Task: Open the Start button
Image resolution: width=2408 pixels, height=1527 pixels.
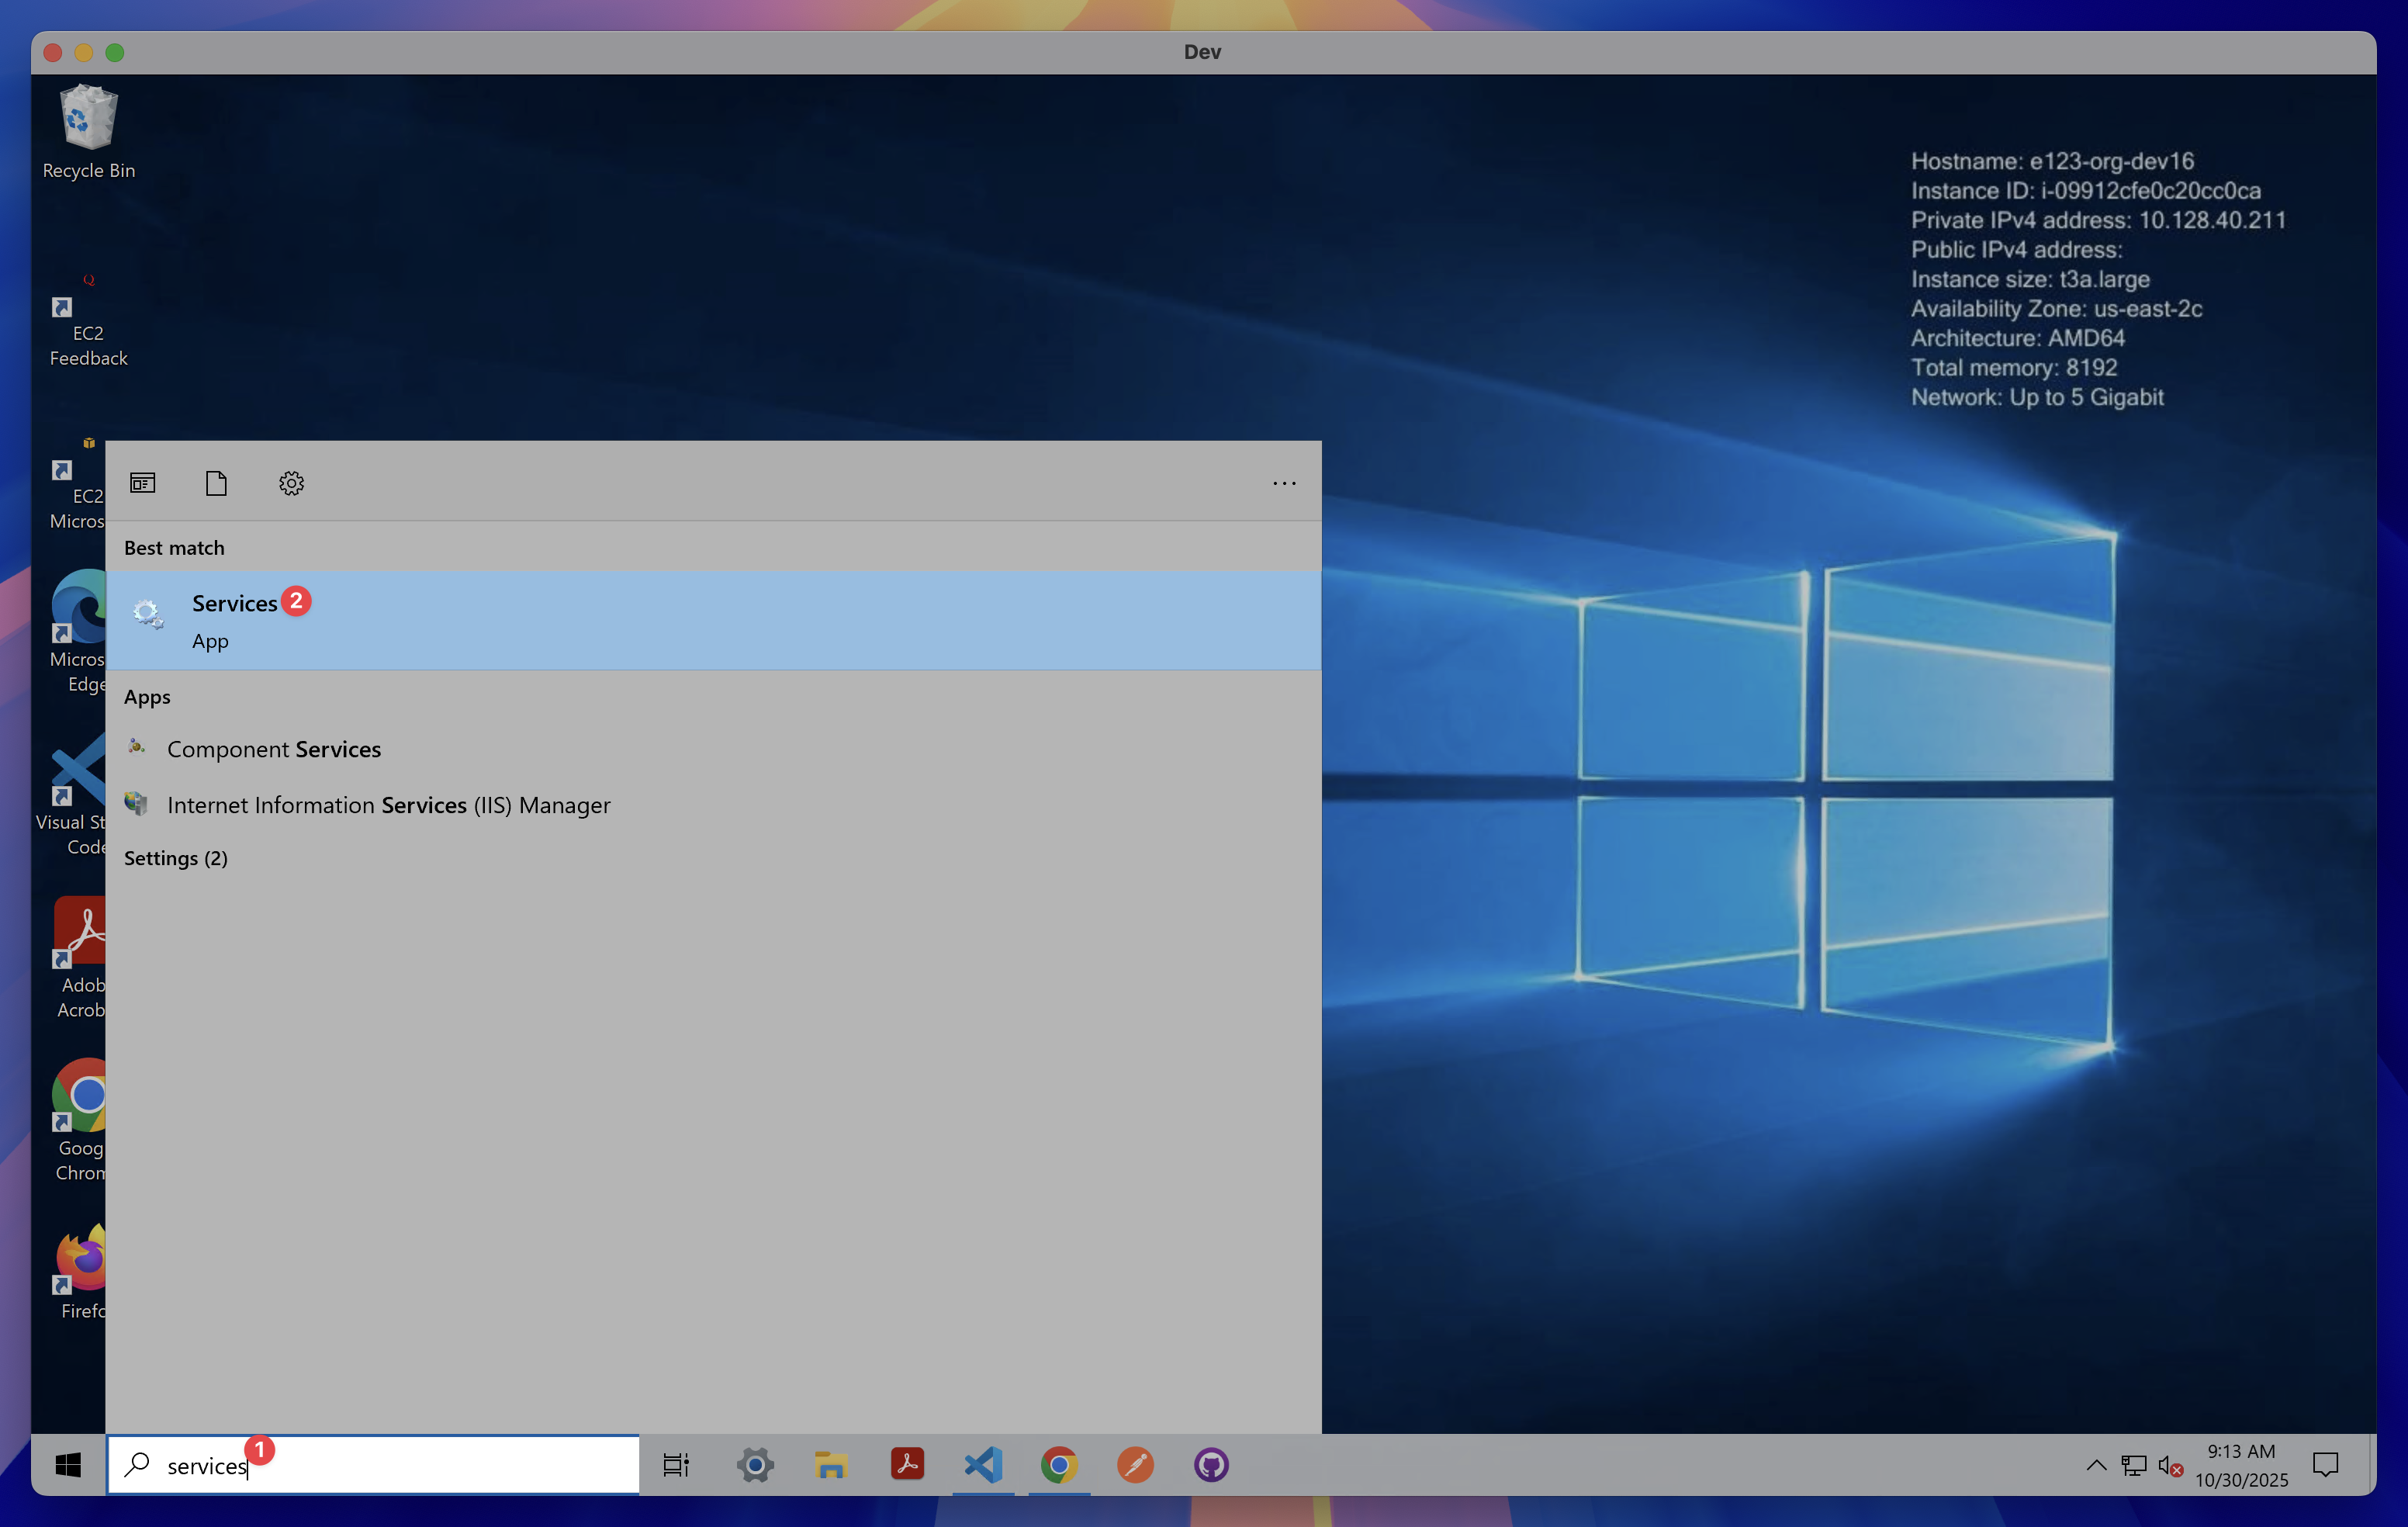Action: 67,1464
